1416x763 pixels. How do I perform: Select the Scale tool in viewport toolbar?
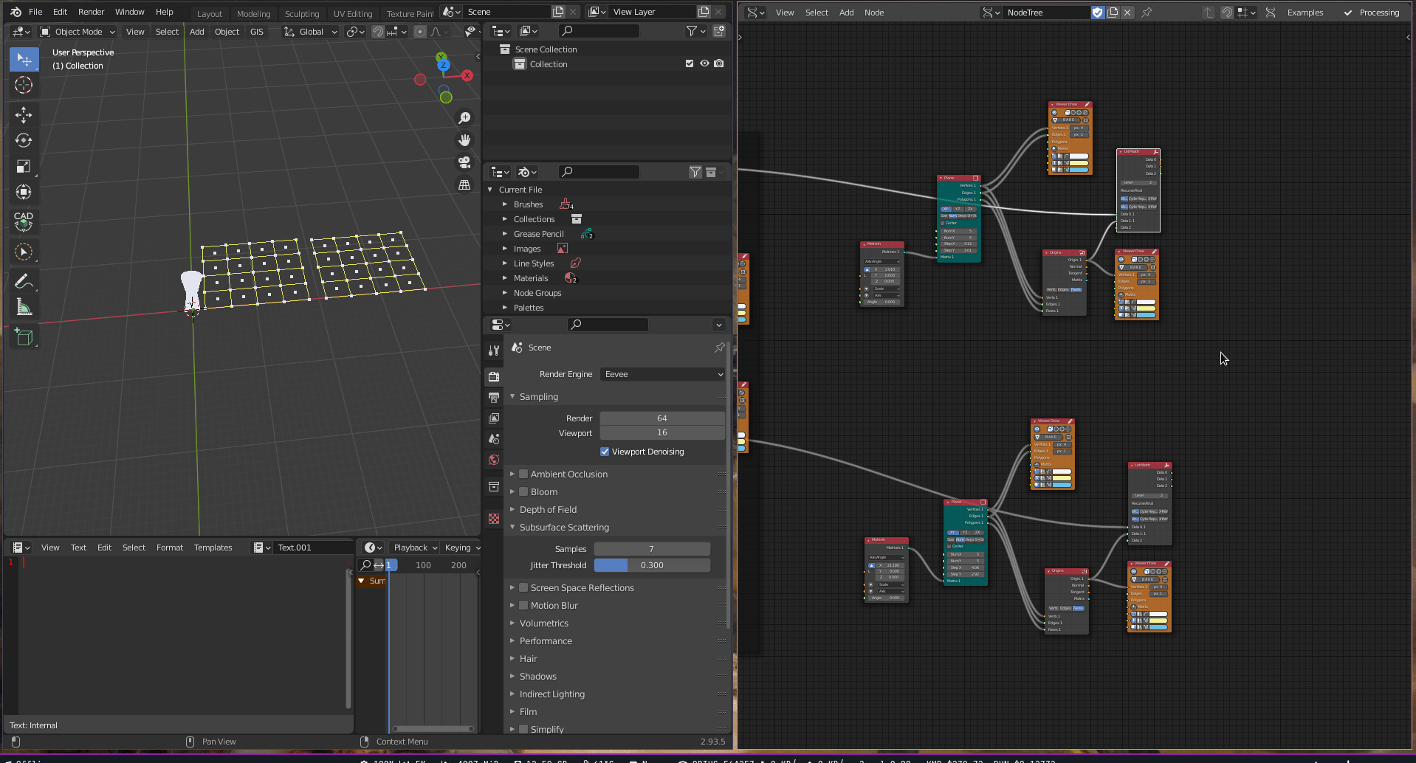[x=24, y=167]
